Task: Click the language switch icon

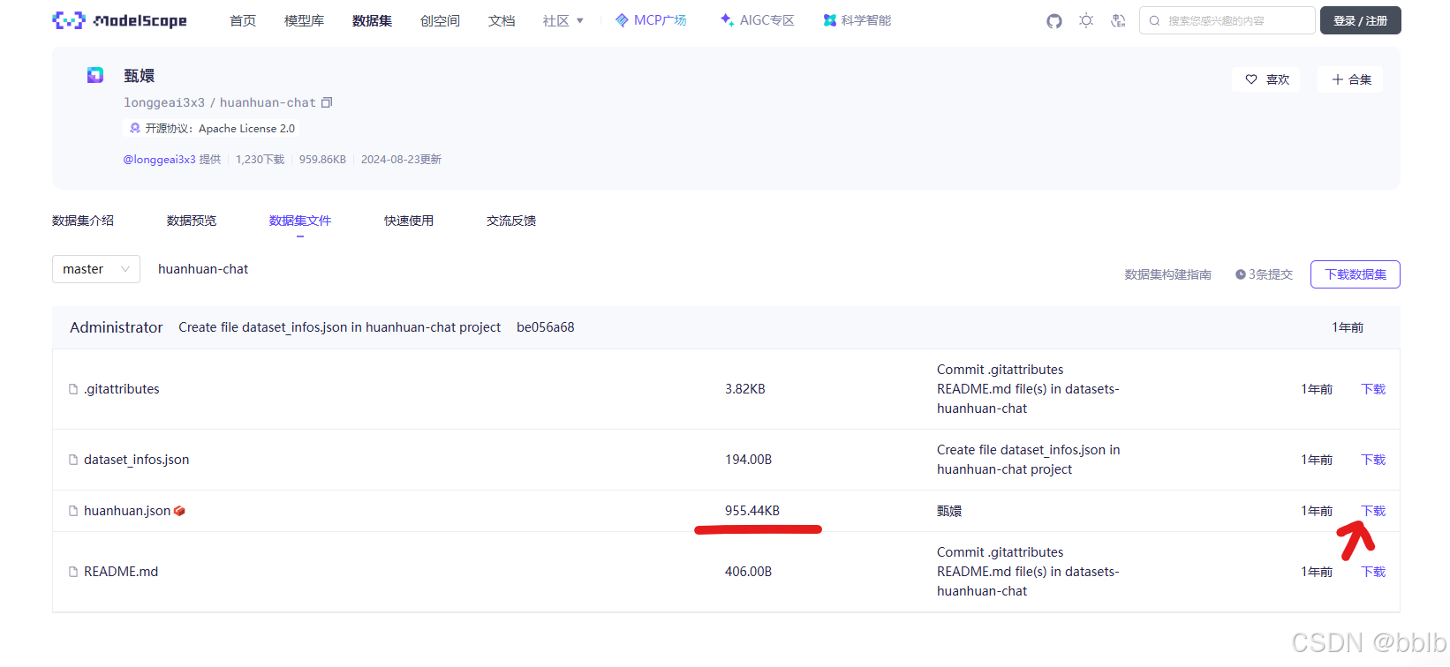Action: coord(1118,20)
